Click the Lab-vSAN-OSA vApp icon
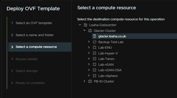 tap(95, 70)
